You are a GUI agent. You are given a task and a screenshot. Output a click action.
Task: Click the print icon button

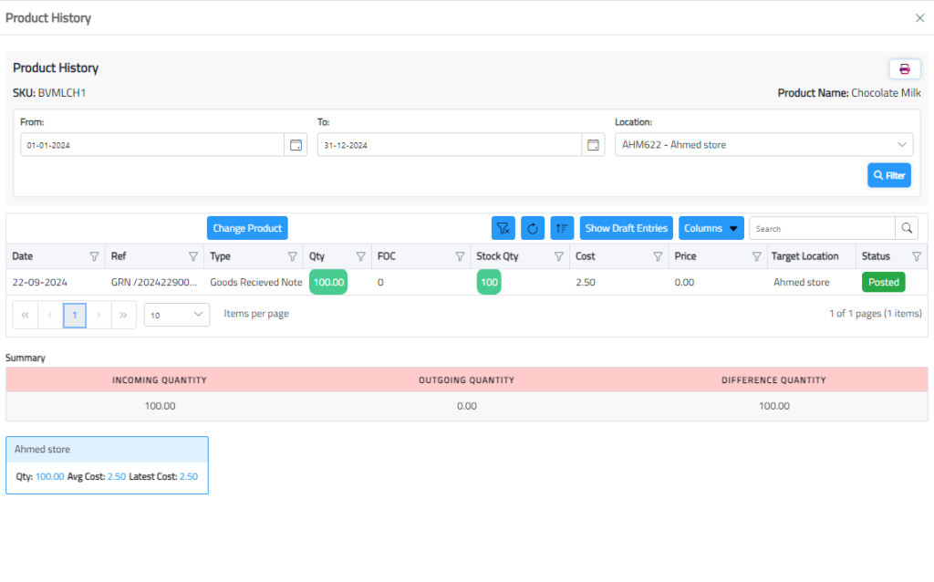904,69
